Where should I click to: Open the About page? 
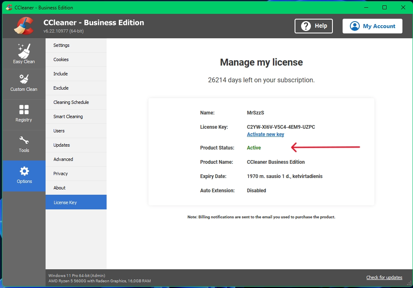point(76,188)
